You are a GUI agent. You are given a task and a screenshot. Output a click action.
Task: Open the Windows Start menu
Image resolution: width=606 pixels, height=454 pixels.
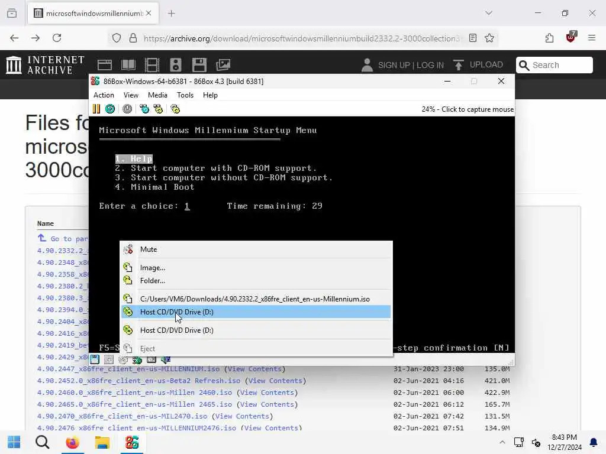pos(14,442)
